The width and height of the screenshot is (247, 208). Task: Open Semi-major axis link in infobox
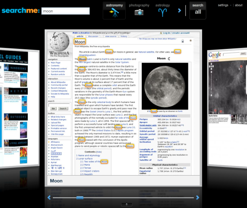(148, 125)
